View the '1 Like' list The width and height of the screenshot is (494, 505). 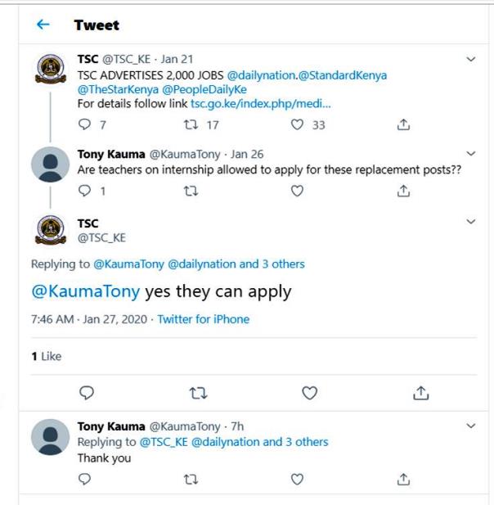click(x=46, y=357)
